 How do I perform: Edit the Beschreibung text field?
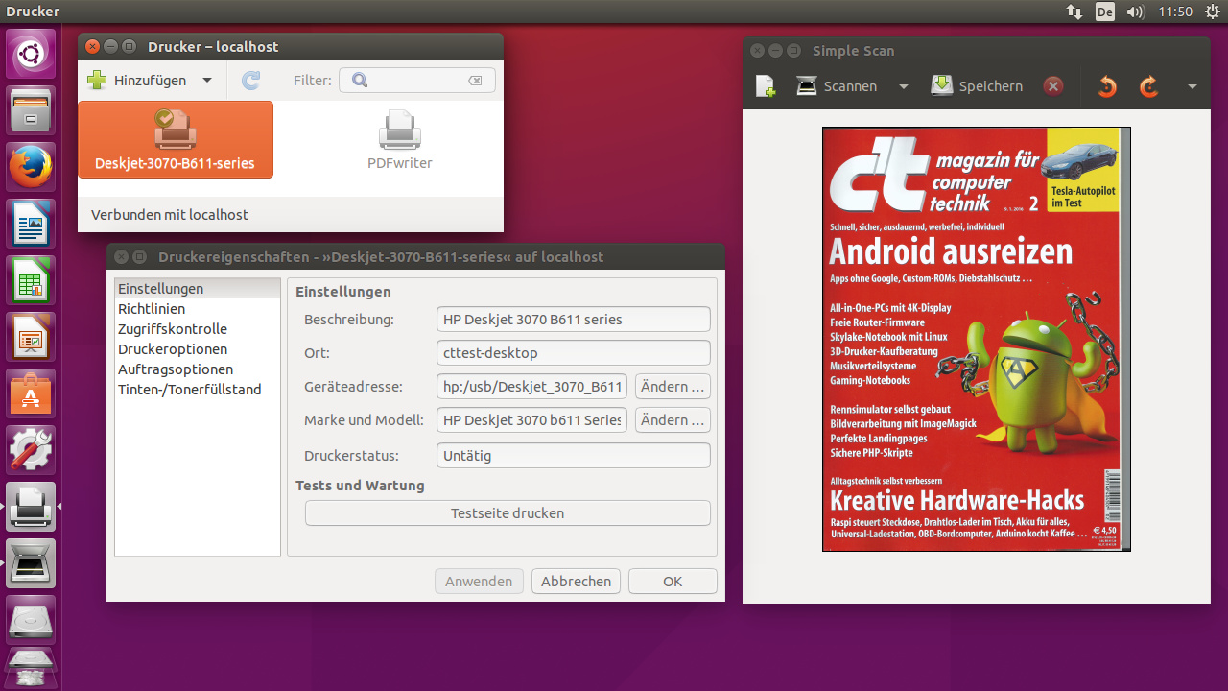573,320
